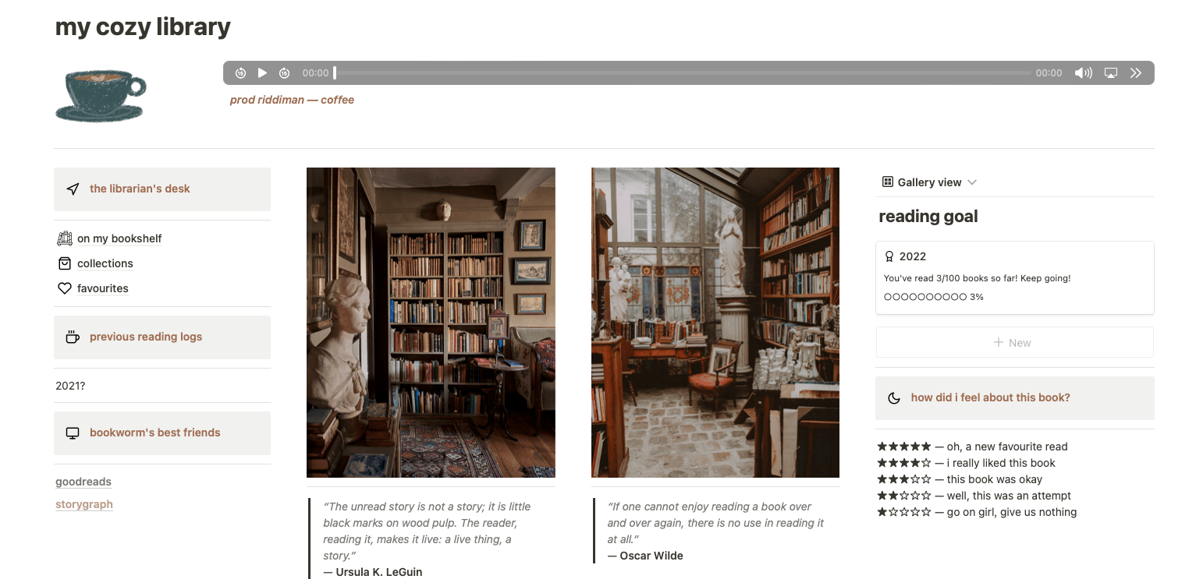Click the librarian's desk arrow icon

(x=73, y=189)
